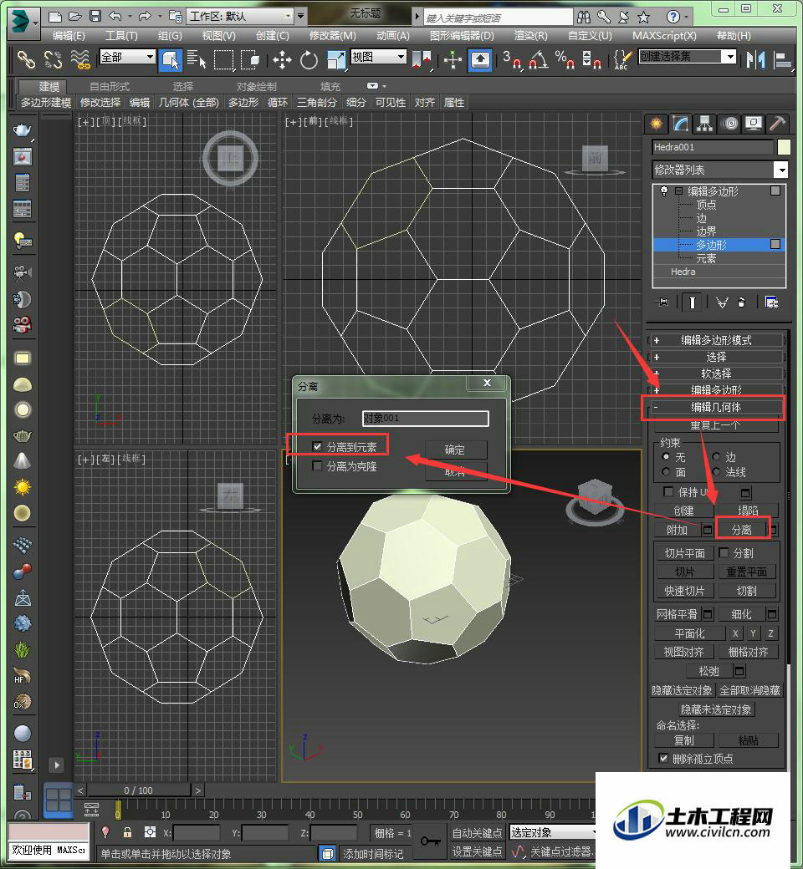Expand the 选择 rollout
Image resolution: width=803 pixels, height=869 pixels.
click(x=716, y=357)
